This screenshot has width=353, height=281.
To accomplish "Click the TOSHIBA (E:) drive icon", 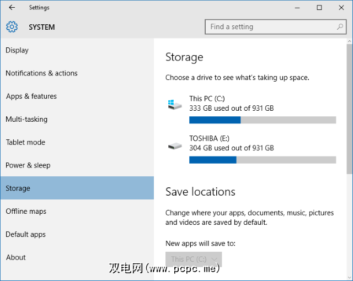I will tap(175, 145).
